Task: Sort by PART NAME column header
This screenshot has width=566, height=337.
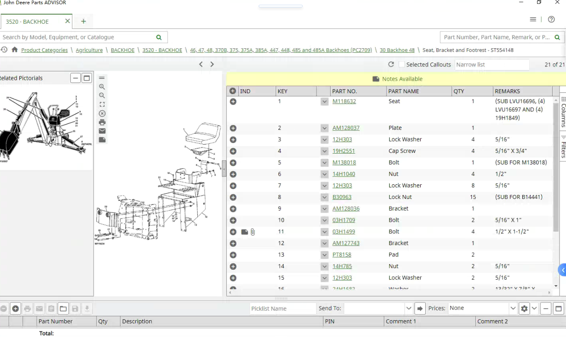Action: [x=418, y=91]
